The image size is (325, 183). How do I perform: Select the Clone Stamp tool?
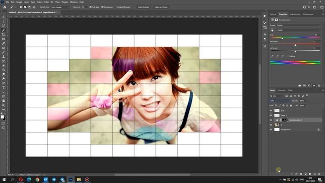(x=4, y=56)
